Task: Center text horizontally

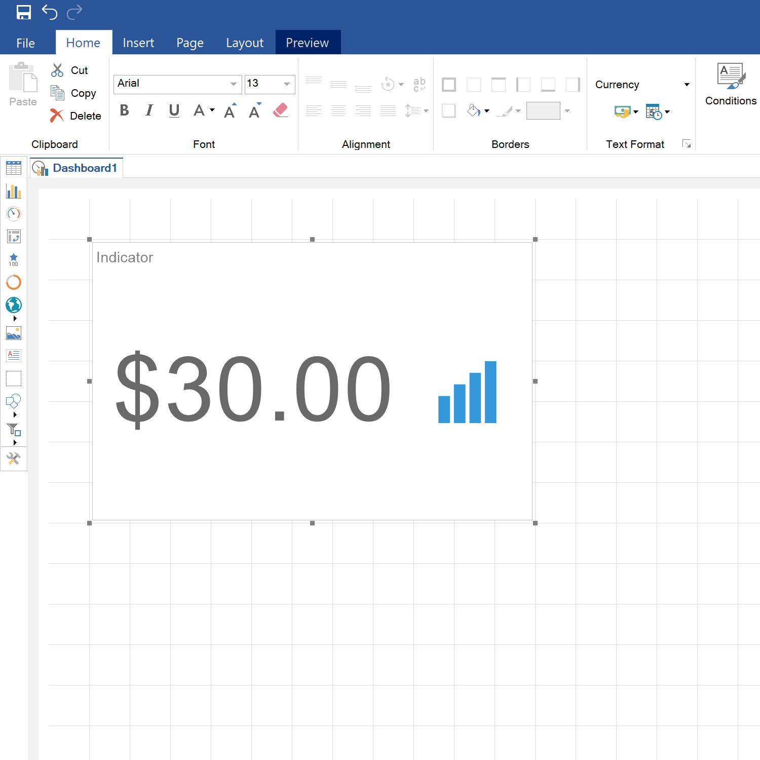Action: (x=338, y=110)
